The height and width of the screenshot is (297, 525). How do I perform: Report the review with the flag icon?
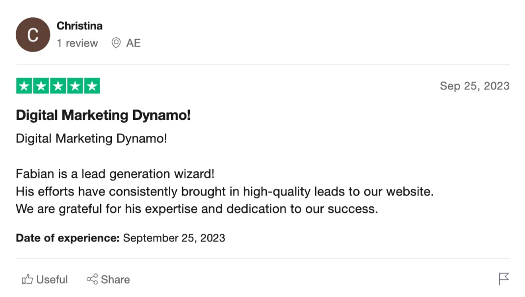click(x=504, y=279)
